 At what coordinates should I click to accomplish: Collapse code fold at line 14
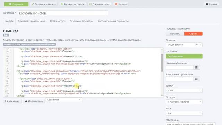[x=9, y=71]
